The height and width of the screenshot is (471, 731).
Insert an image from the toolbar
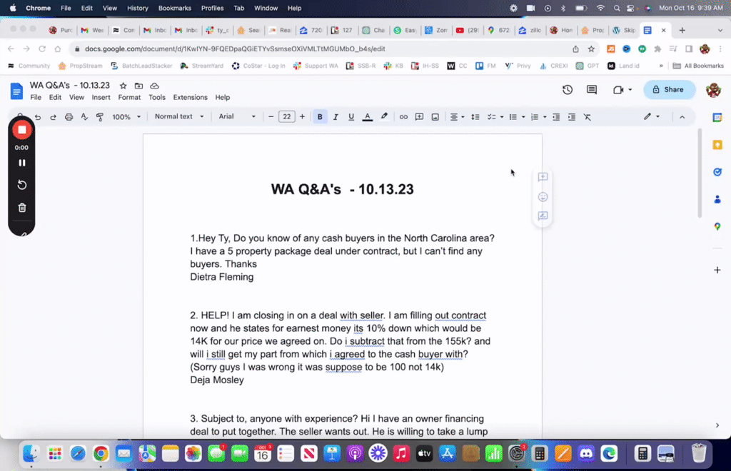pos(435,116)
